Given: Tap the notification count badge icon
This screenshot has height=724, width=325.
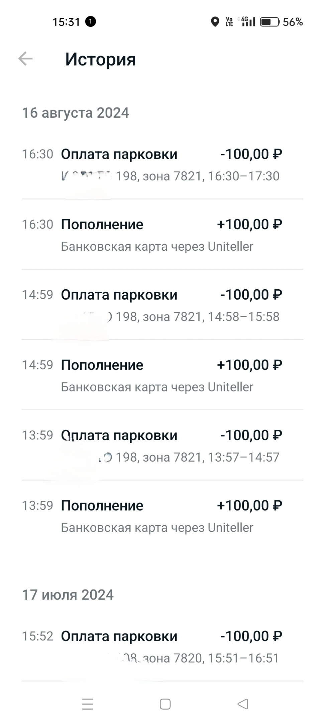Looking at the screenshot, I should 91,22.
